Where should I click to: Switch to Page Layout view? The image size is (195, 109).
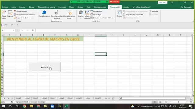[160, 102]
